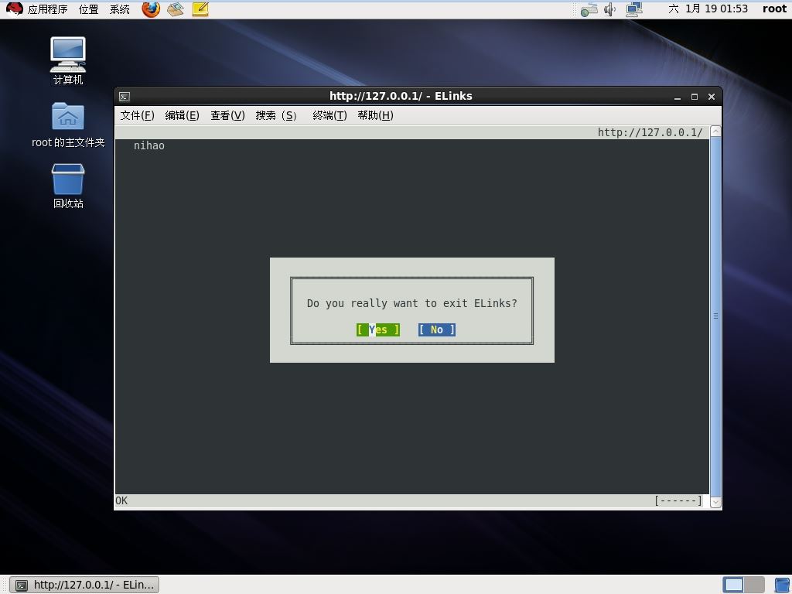The width and height of the screenshot is (792, 594).
Task: Select the ELinks taskbar window button
Action: tap(84, 585)
